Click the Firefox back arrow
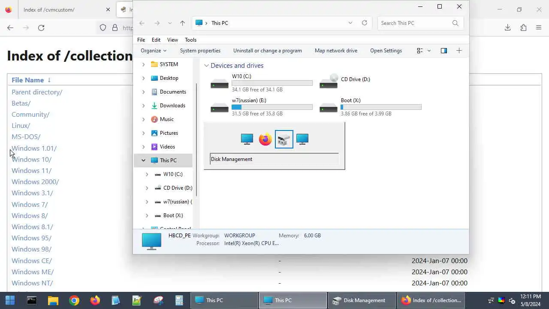549x309 pixels. pyautogui.click(x=10, y=27)
